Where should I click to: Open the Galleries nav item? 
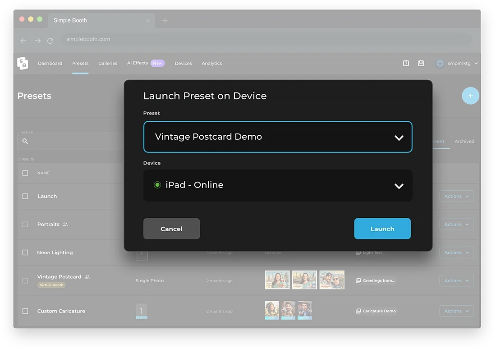108,63
